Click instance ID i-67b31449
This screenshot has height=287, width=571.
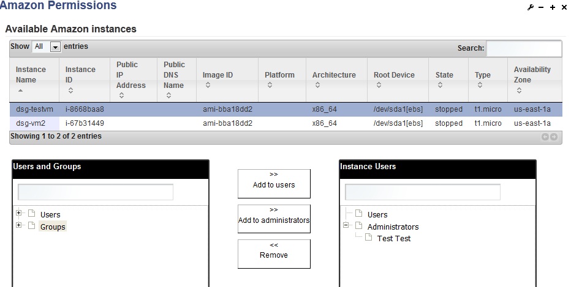[85, 123]
